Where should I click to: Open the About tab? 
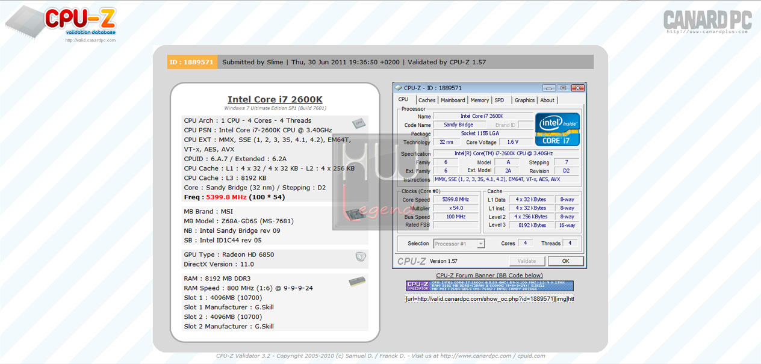pyautogui.click(x=547, y=100)
